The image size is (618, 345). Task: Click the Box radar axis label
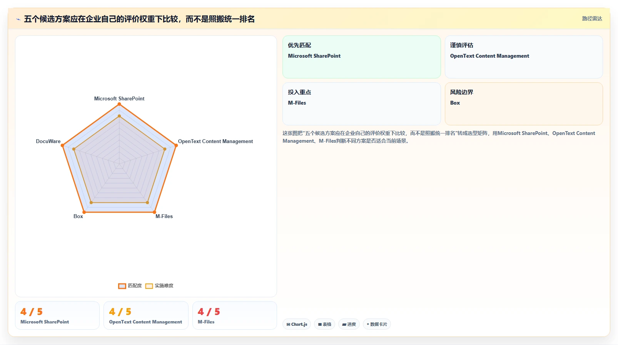[x=78, y=216]
